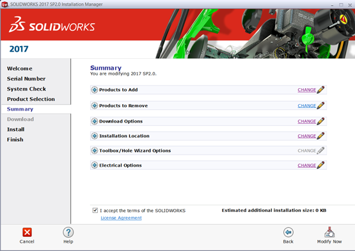Click the pencil icon beside Products to Add

(x=320, y=90)
